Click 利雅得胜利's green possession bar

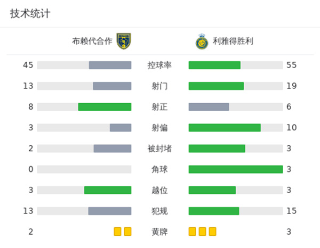tap(214, 65)
